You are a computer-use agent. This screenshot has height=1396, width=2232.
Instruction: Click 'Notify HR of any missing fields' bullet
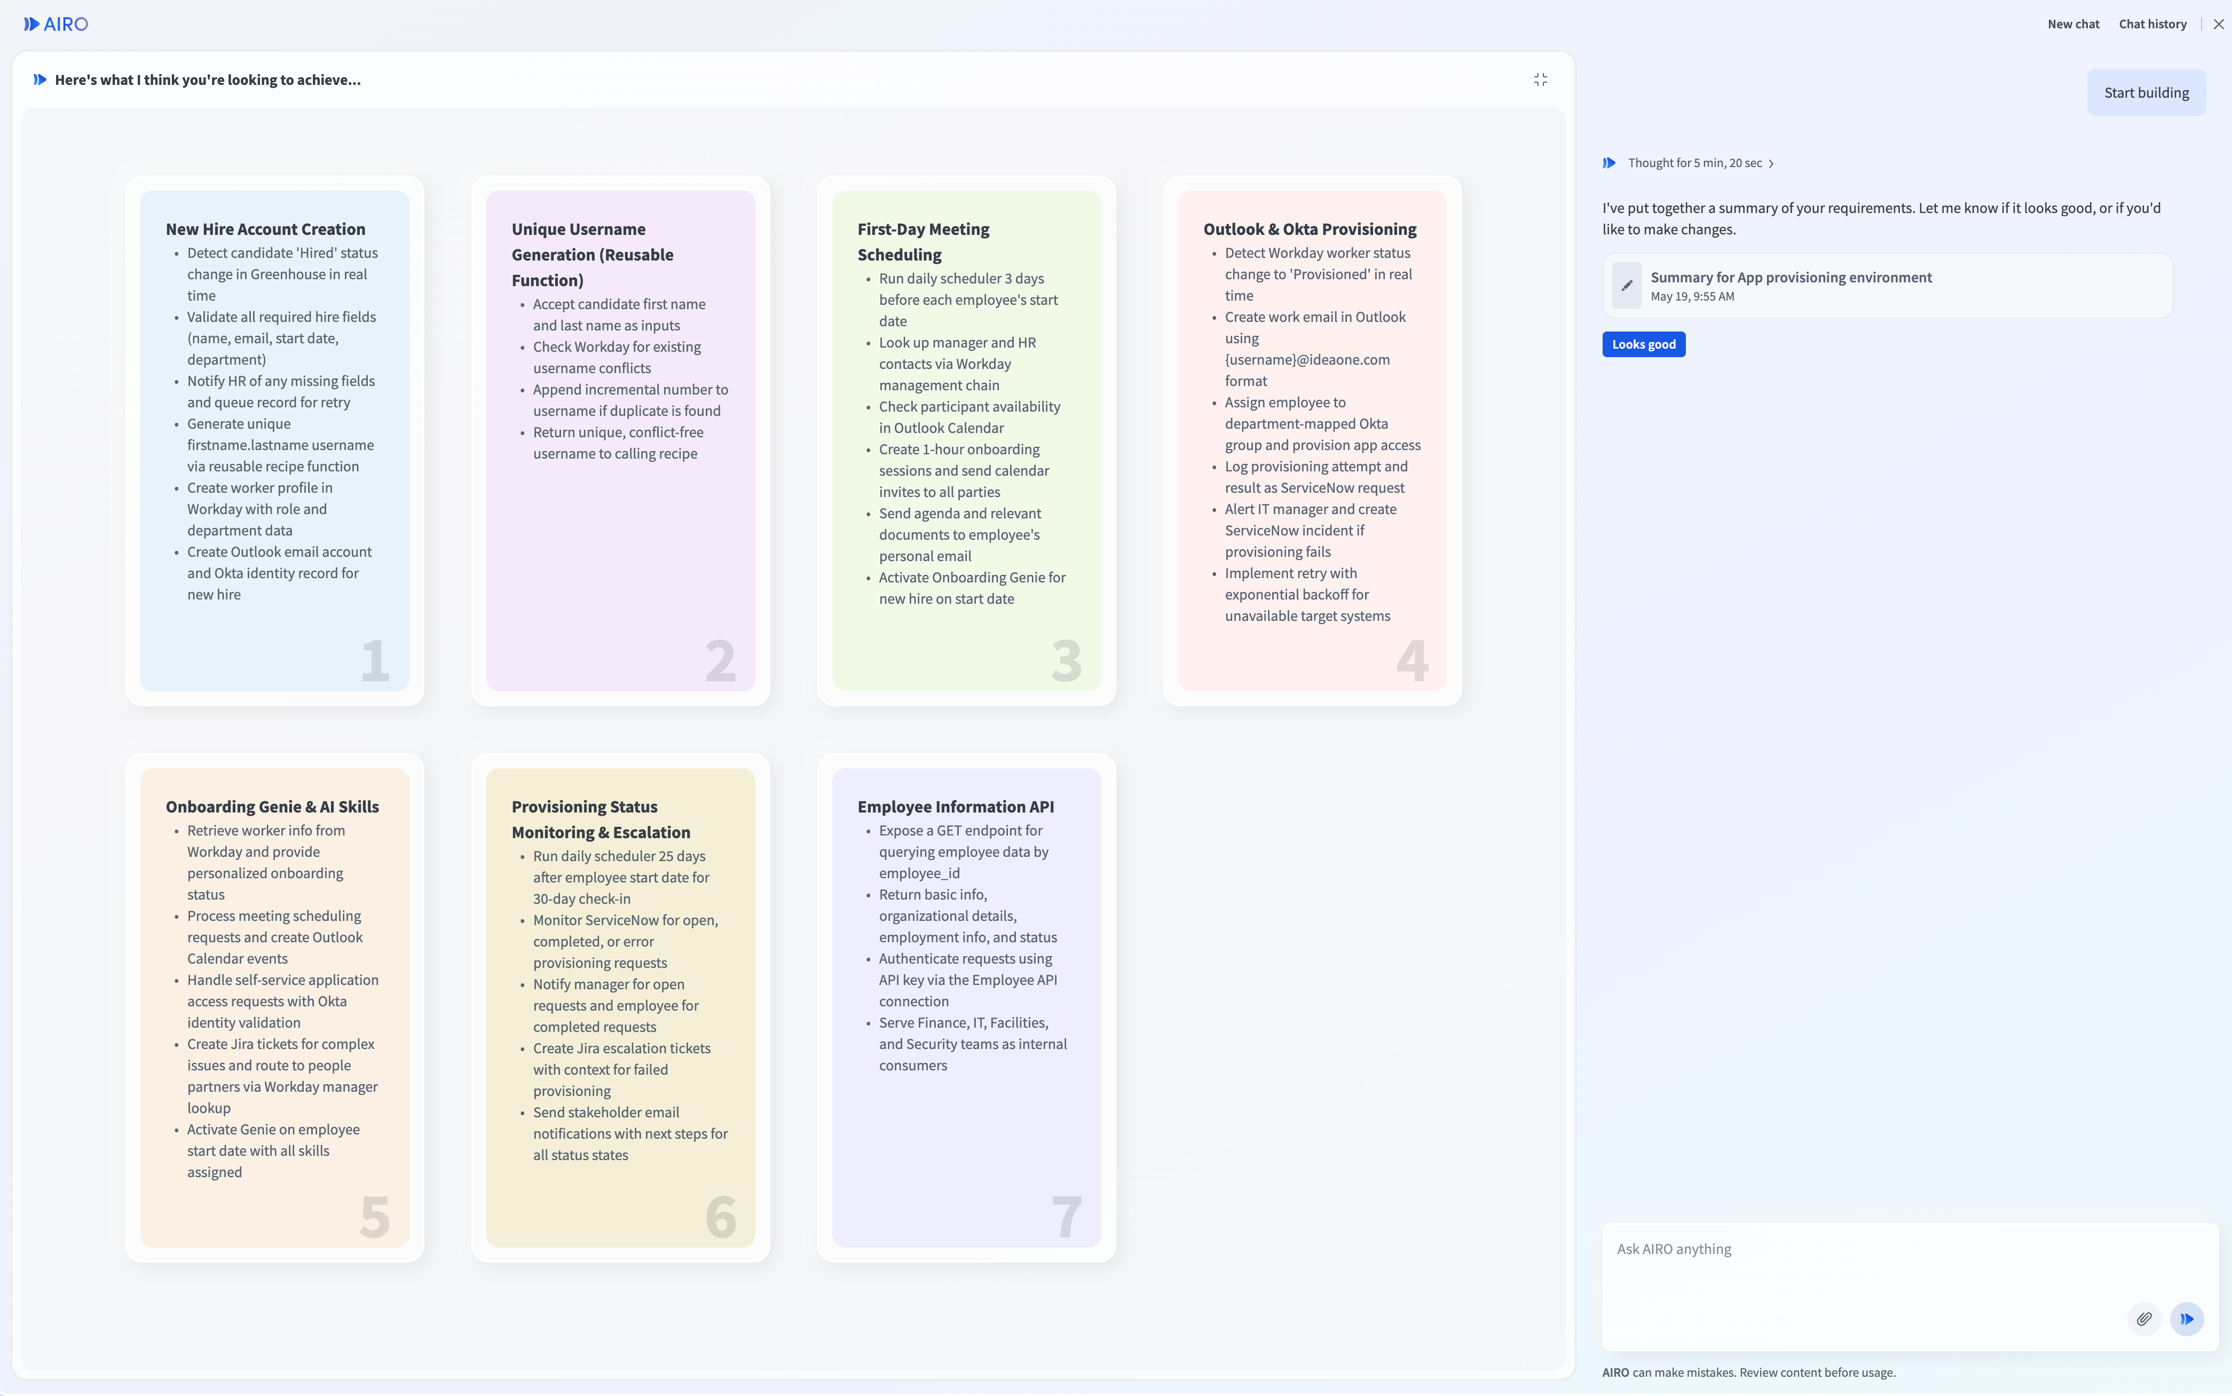coord(281,391)
